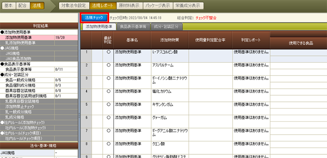The image size is (327, 158).
Task: Open the 原材料表示 tab
Action: pyautogui.click(x=129, y=6)
